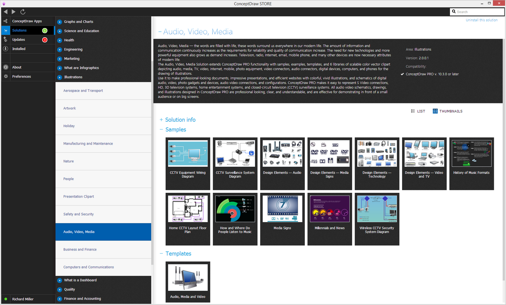
Task: Click into the Search field
Action: (x=478, y=12)
